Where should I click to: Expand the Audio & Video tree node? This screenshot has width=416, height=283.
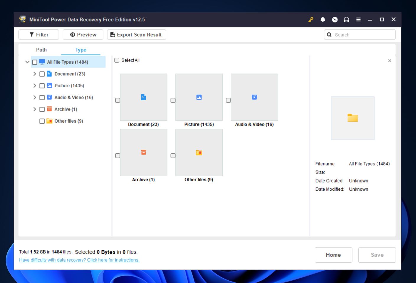[35, 97]
